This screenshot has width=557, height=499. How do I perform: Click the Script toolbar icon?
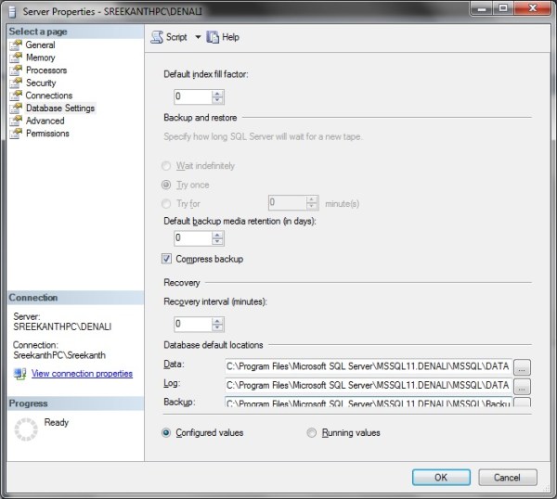157,37
